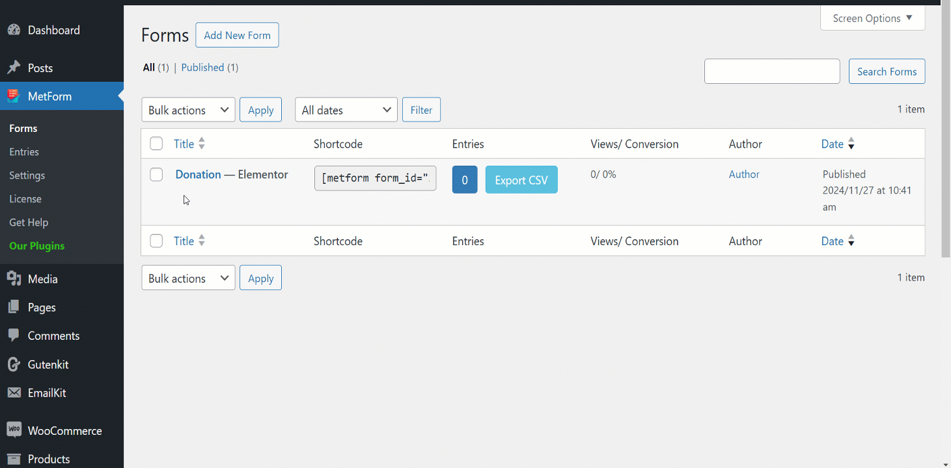Viewport: 951px width, 468px height.
Task: Go to Forms submenu
Action: pyautogui.click(x=23, y=128)
